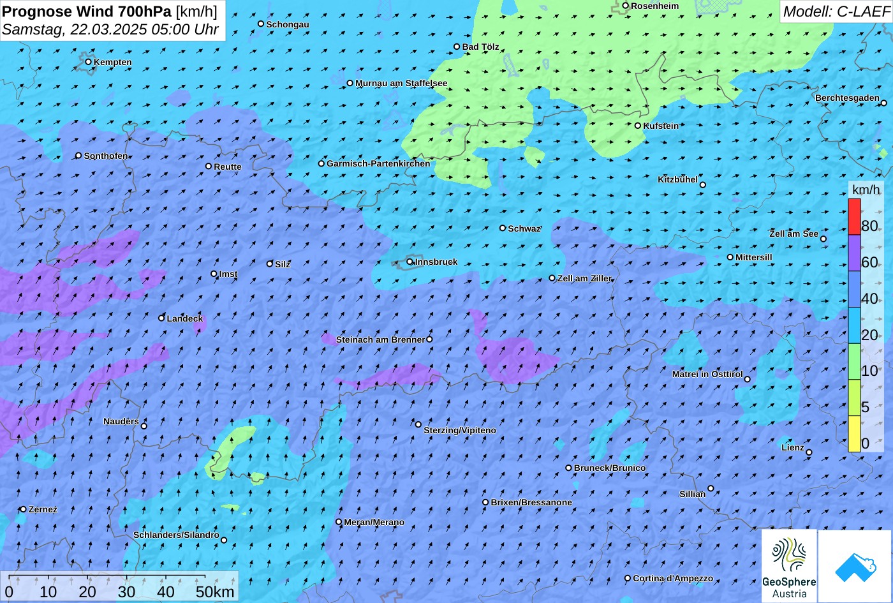Screen dimensions: 893x603
Task: Click the Lienz city marker dot
Action: point(809,452)
